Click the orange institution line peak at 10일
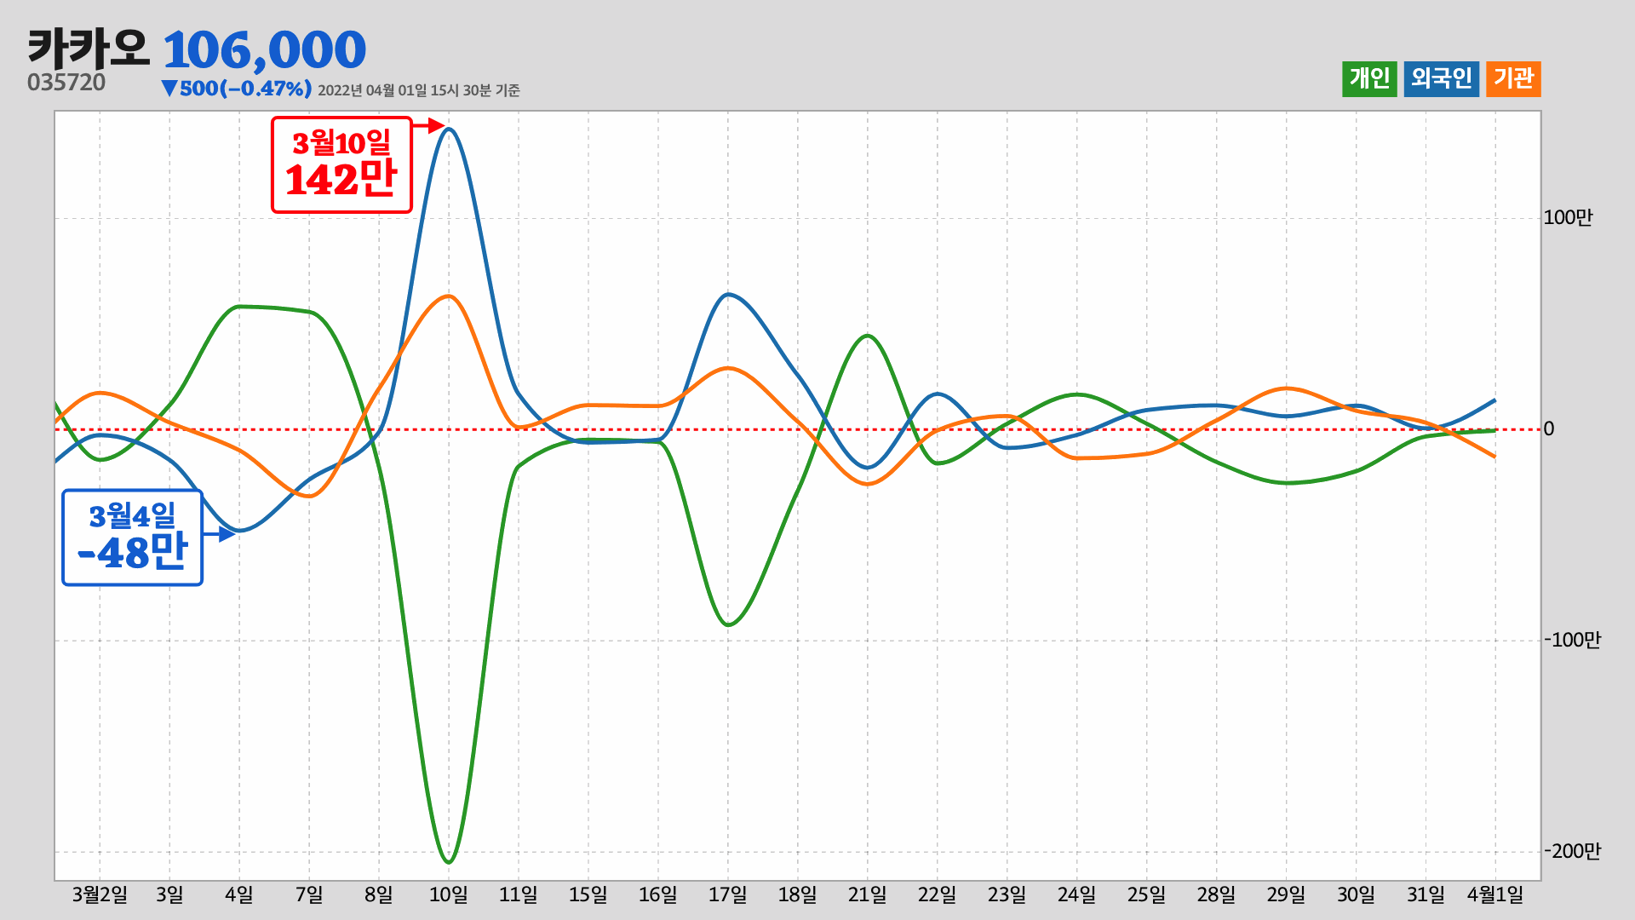Image resolution: width=1635 pixels, height=920 pixels. 449,296
